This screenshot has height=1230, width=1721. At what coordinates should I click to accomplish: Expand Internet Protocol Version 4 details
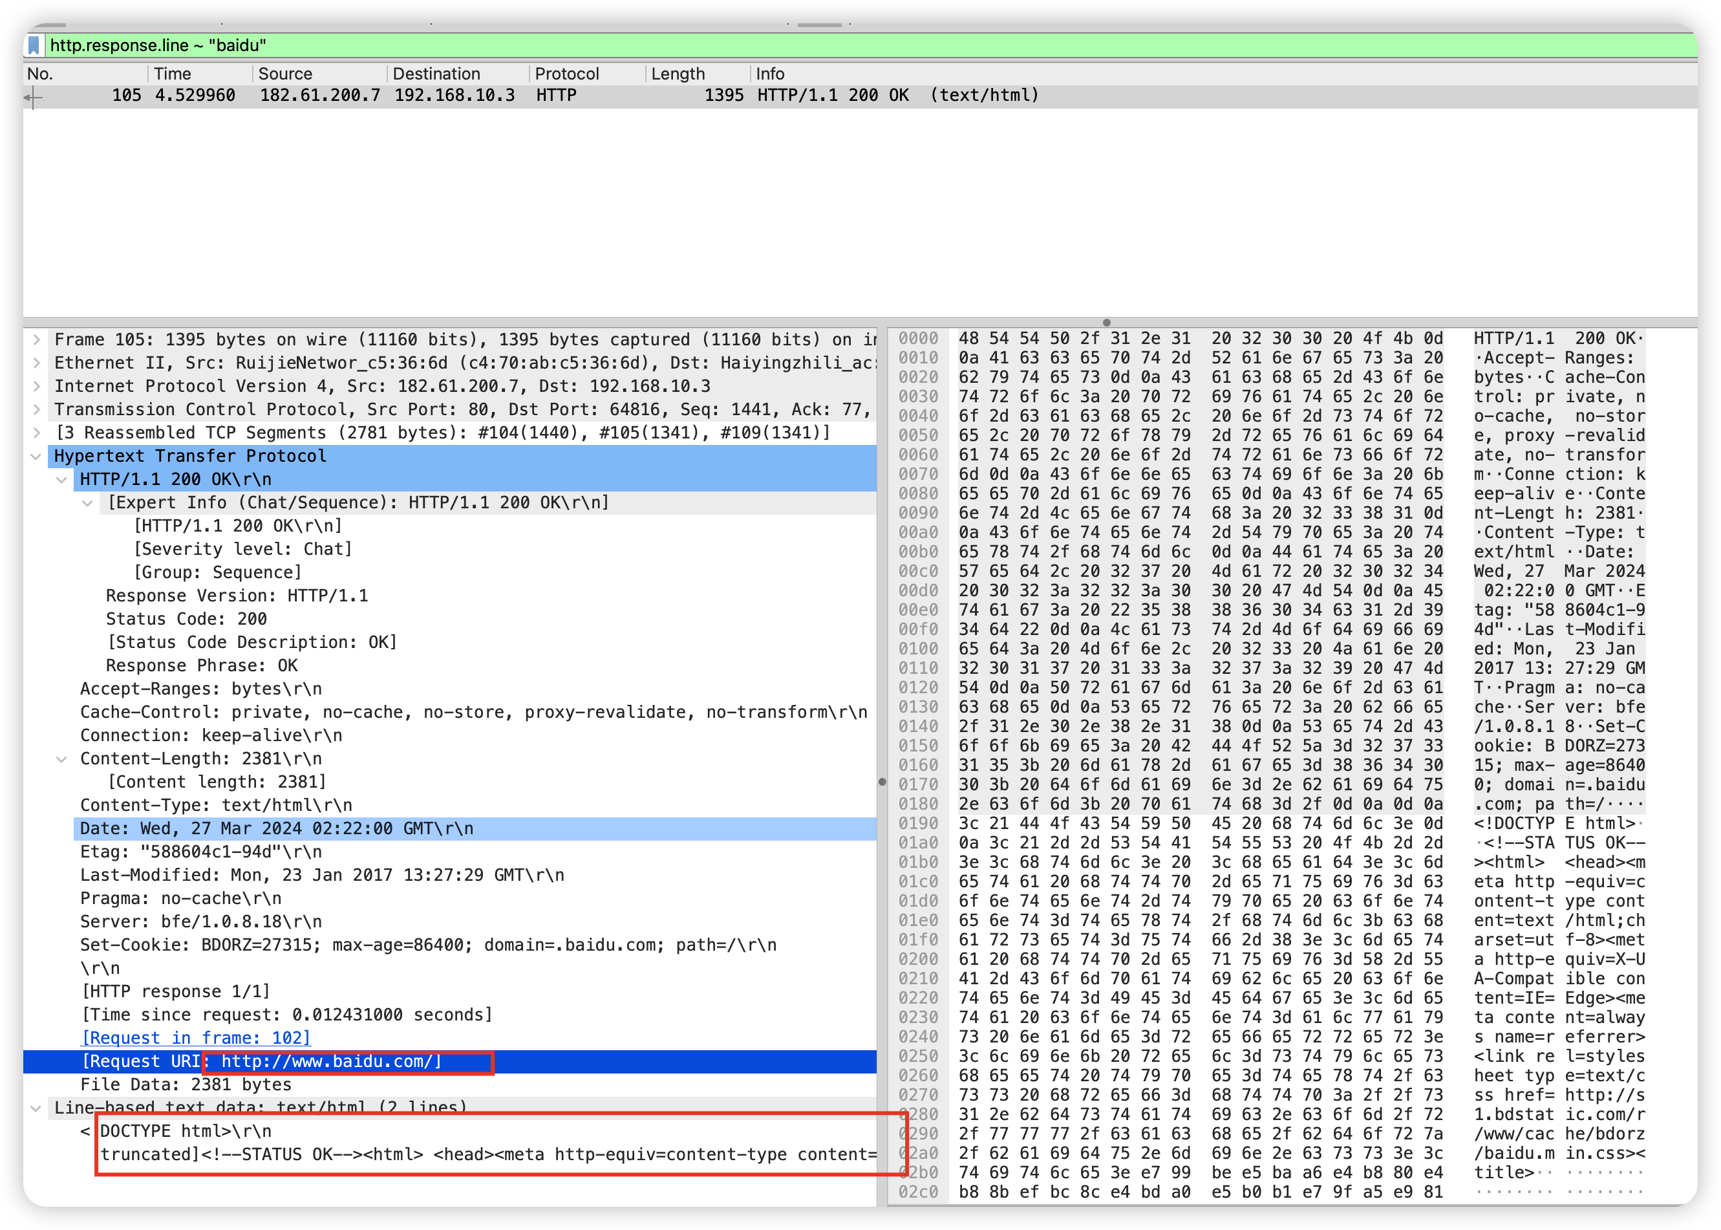[36, 386]
